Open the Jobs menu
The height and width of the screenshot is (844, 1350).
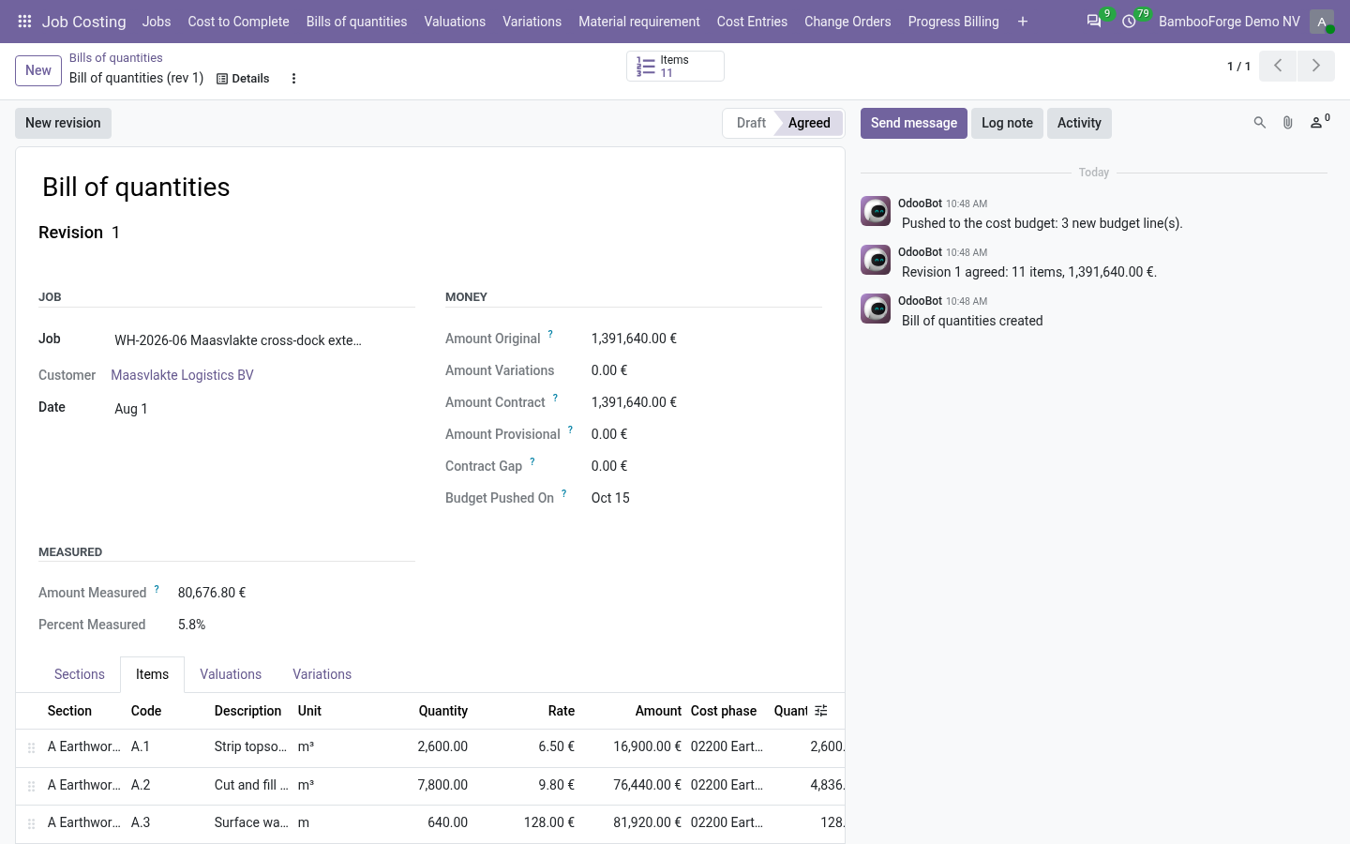(x=157, y=22)
